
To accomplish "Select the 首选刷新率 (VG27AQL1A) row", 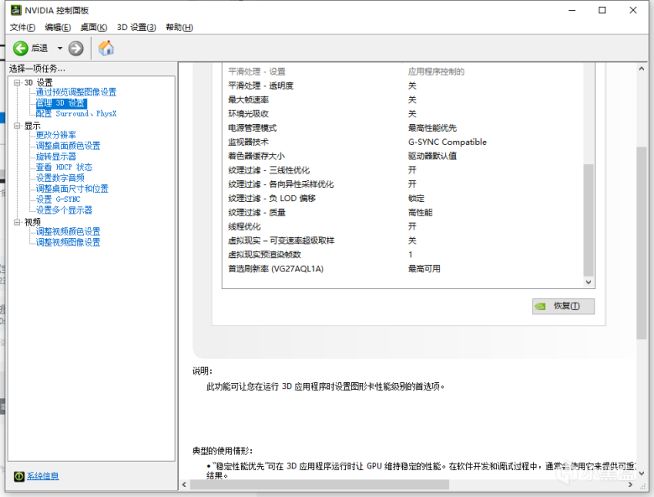I will pos(403,269).
